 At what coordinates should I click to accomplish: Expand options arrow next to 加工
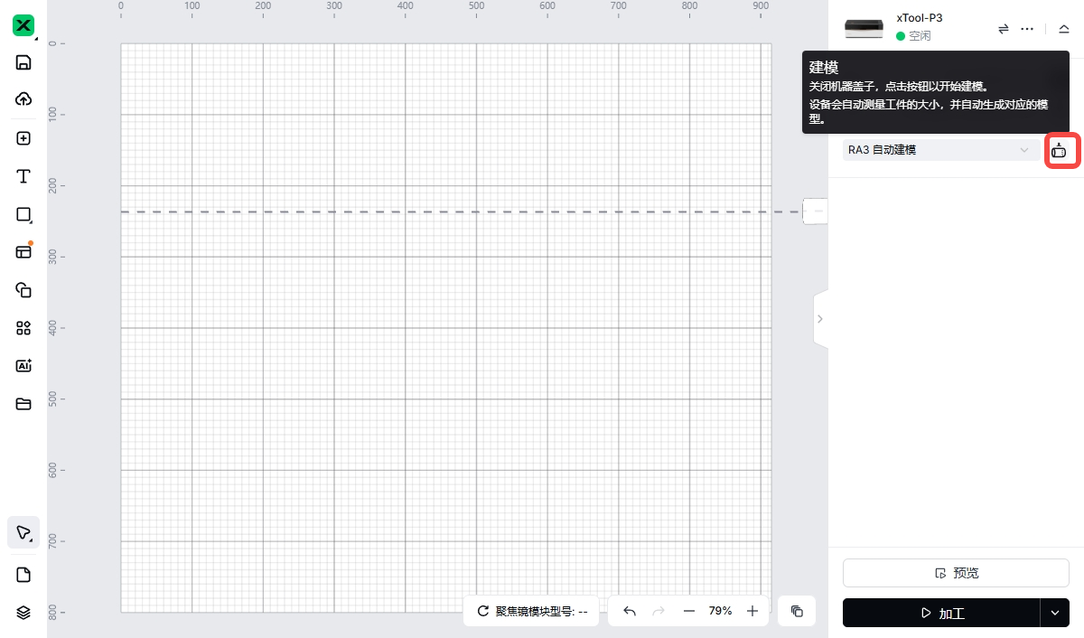[x=1054, y=613]
